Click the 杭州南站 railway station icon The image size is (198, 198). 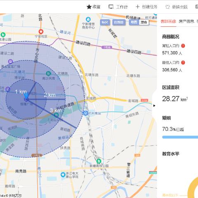point(85,113)
